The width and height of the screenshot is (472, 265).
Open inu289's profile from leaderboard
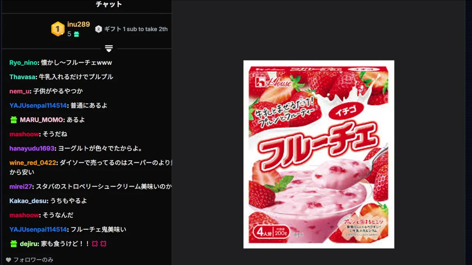79,24
